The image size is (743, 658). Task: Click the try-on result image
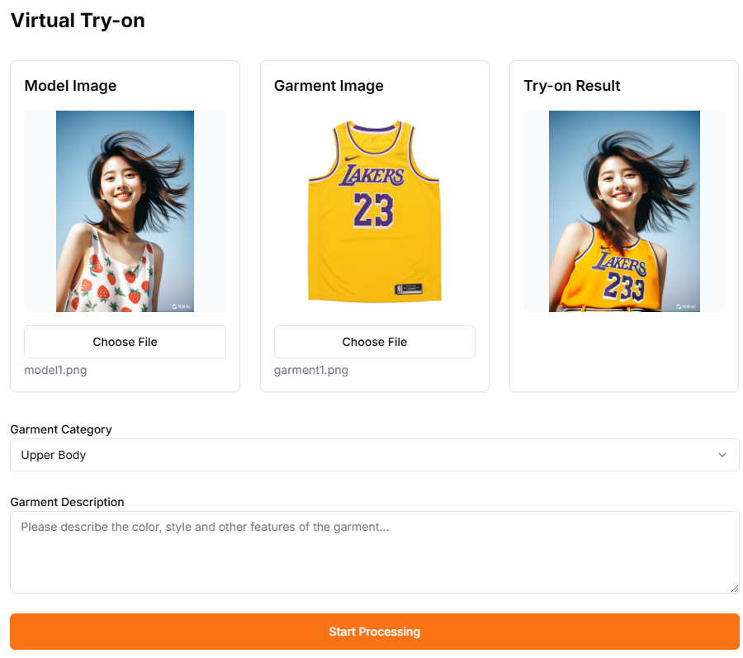point(624,211)
